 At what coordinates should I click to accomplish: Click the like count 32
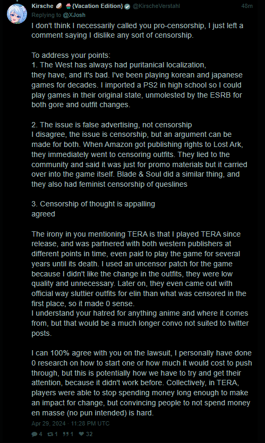click(89, 434)
